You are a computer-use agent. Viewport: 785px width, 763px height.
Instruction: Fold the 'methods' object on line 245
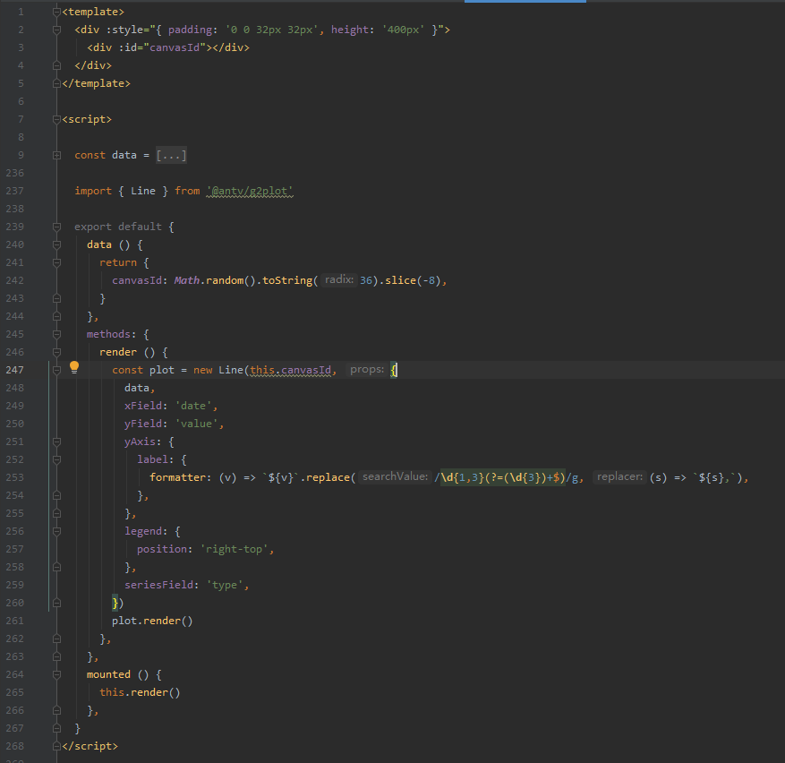tap(56, 334)
